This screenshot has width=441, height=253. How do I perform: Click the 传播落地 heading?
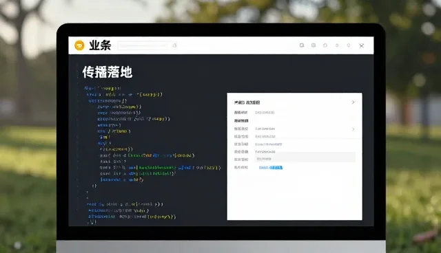107,72
